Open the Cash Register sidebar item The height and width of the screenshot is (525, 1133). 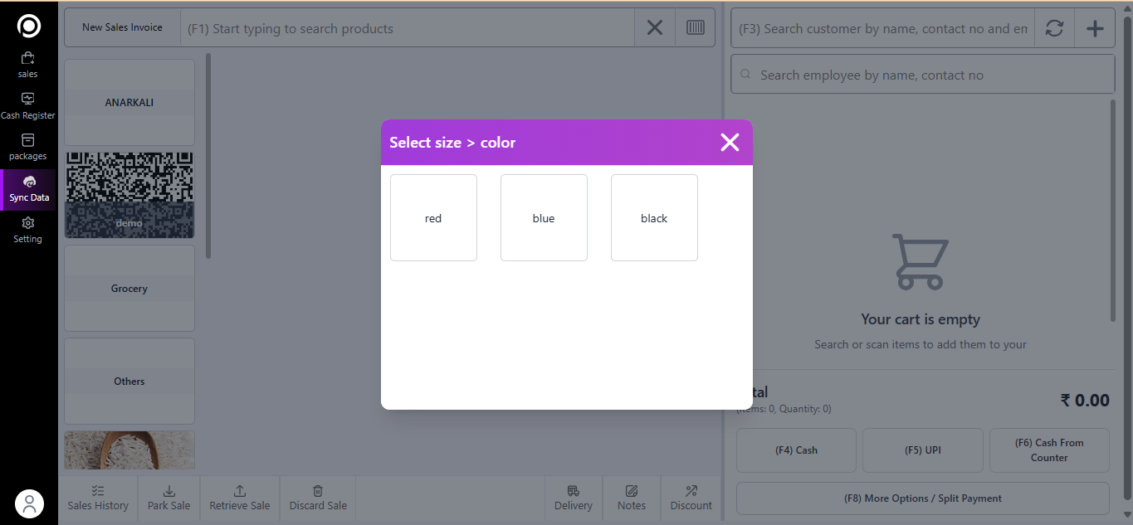28,106
